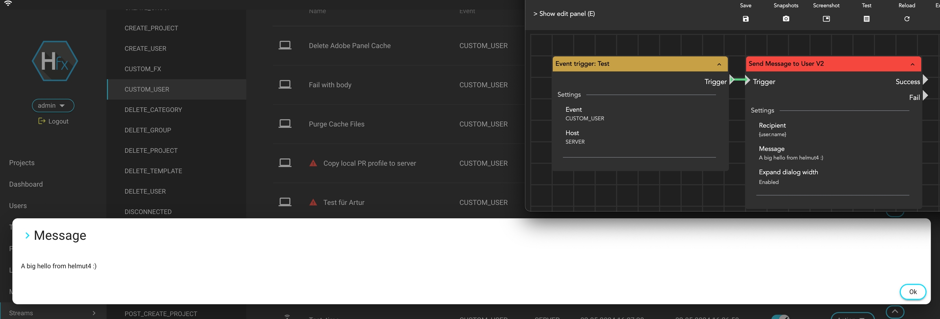
Task: Show the edit panel
Action: [x=564, y=14]
